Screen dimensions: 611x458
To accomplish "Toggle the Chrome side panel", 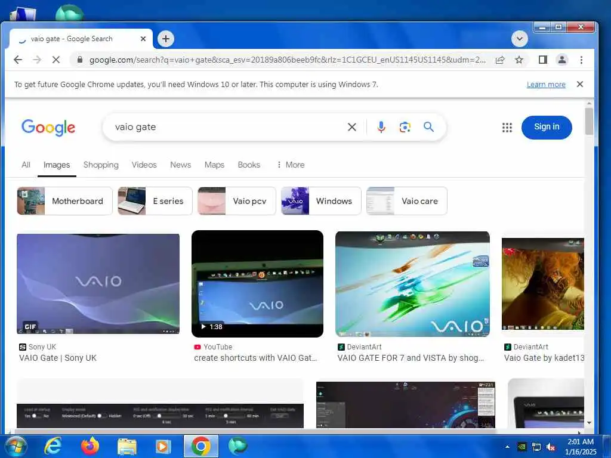I will tap(543, 60).
